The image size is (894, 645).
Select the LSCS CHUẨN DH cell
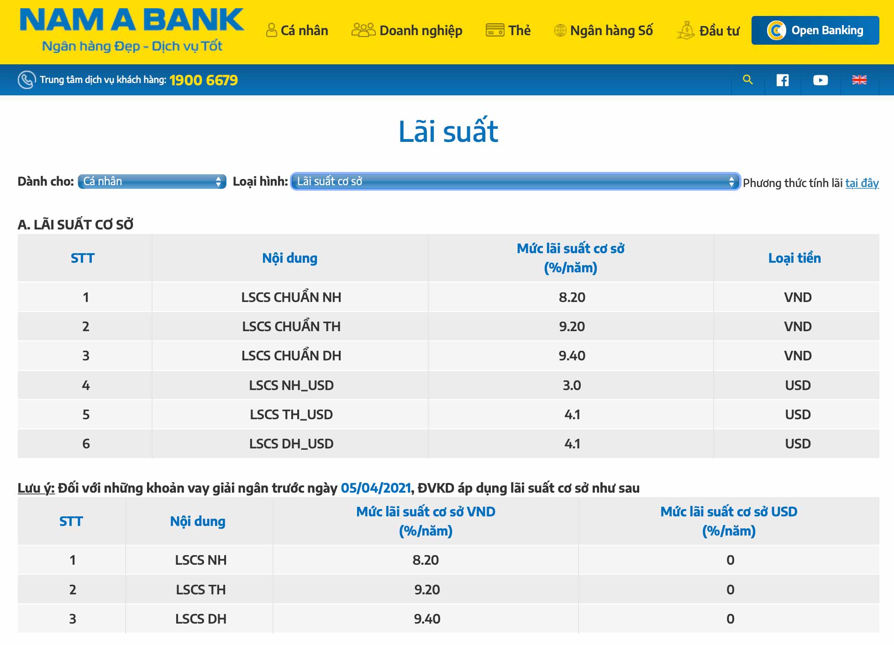[291, 355]
